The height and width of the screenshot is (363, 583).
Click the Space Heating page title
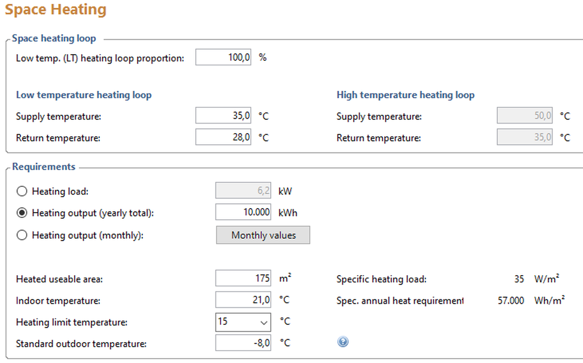56,9
